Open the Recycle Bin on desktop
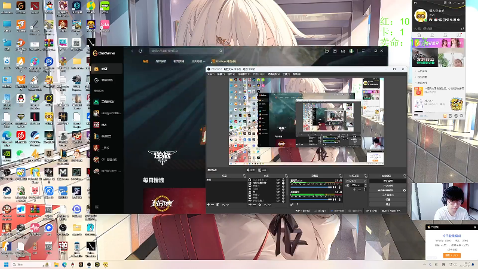 7,61
